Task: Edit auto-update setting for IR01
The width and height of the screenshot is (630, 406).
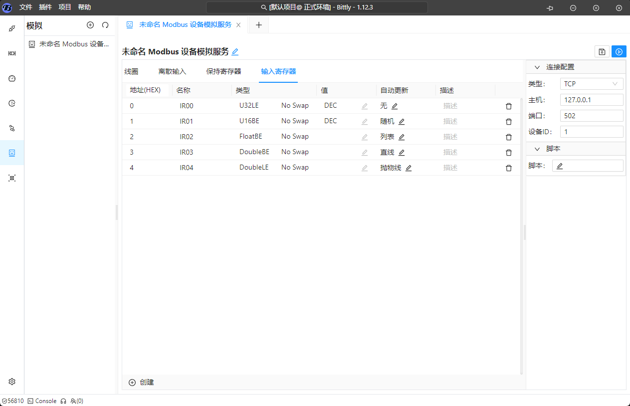Action: pos(402,121)
